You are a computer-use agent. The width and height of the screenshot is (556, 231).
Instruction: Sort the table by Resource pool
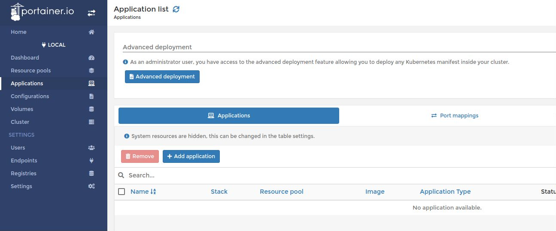click(x=281, y=192)
